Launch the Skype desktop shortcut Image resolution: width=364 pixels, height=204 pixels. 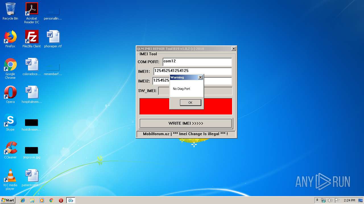10,123
